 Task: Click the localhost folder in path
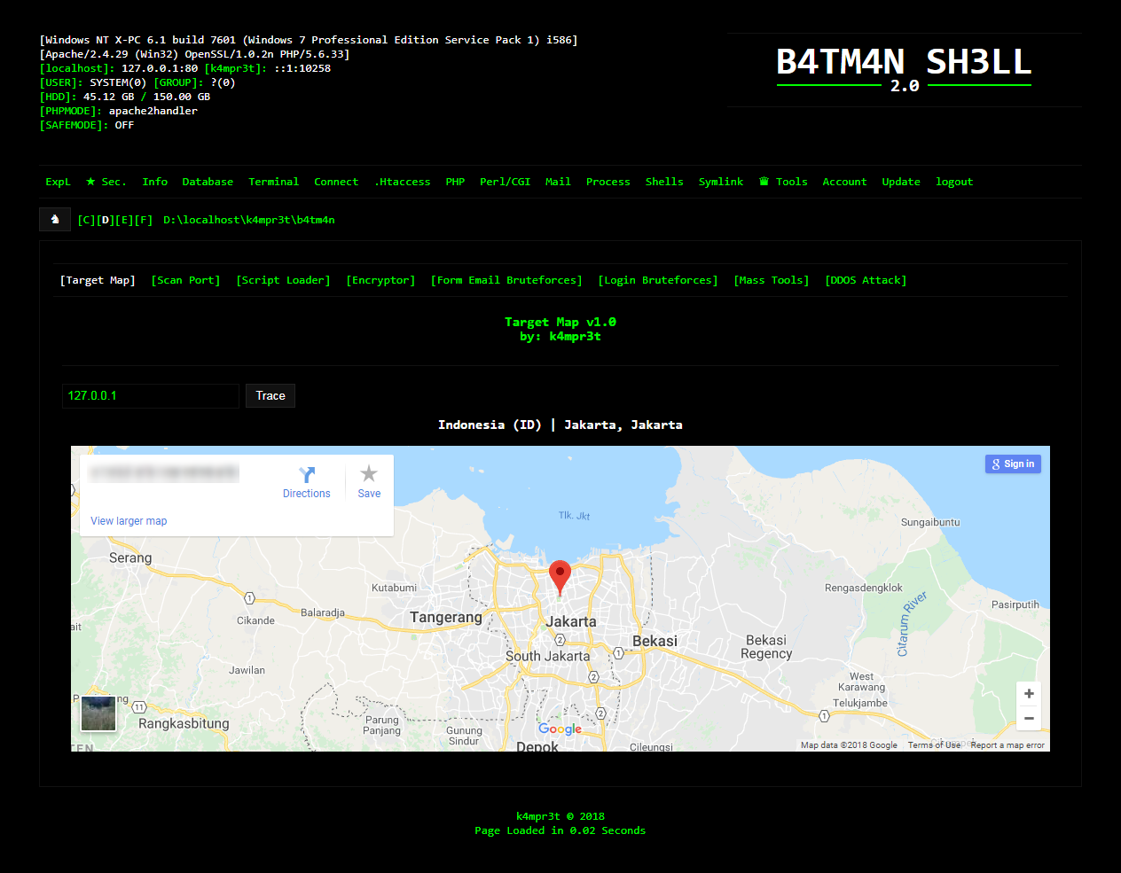click(211, 220)
